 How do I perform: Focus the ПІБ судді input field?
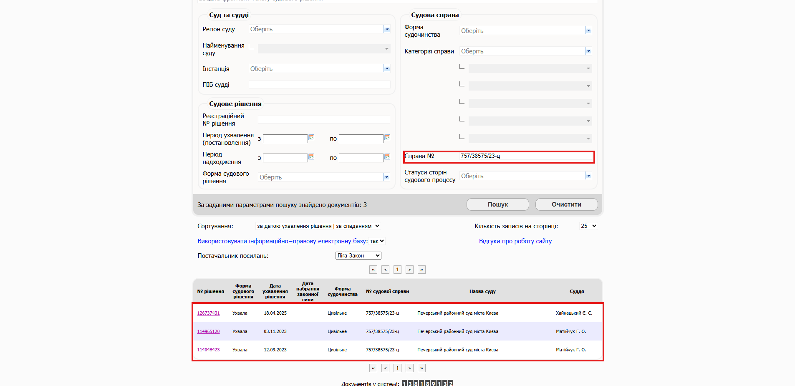click(320, 85)
